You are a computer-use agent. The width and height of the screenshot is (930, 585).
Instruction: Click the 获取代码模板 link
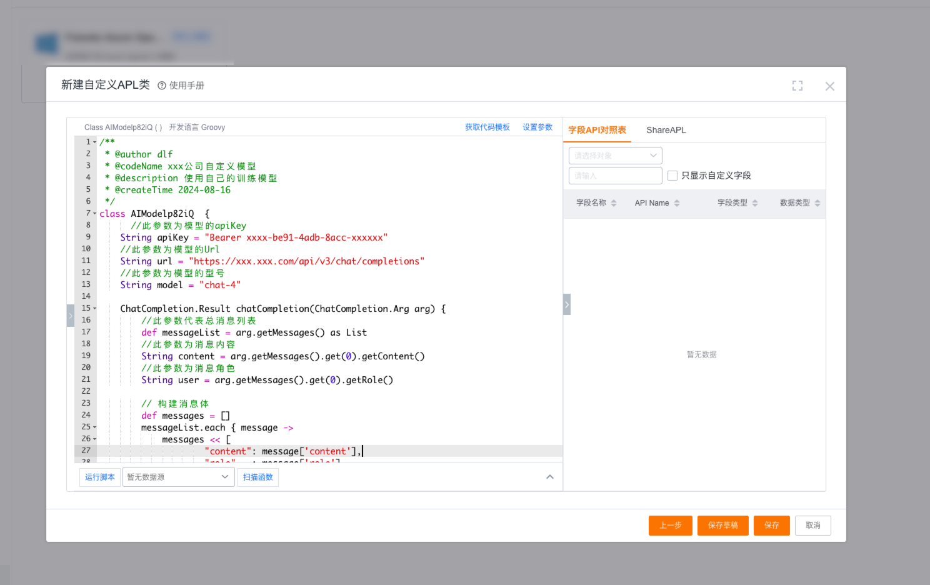(487, 127)
